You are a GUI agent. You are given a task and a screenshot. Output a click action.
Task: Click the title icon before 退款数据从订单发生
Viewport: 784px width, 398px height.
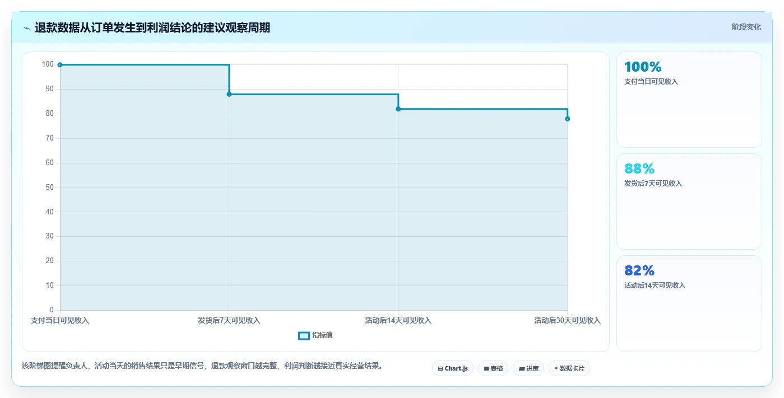click(x=26, y=28)
